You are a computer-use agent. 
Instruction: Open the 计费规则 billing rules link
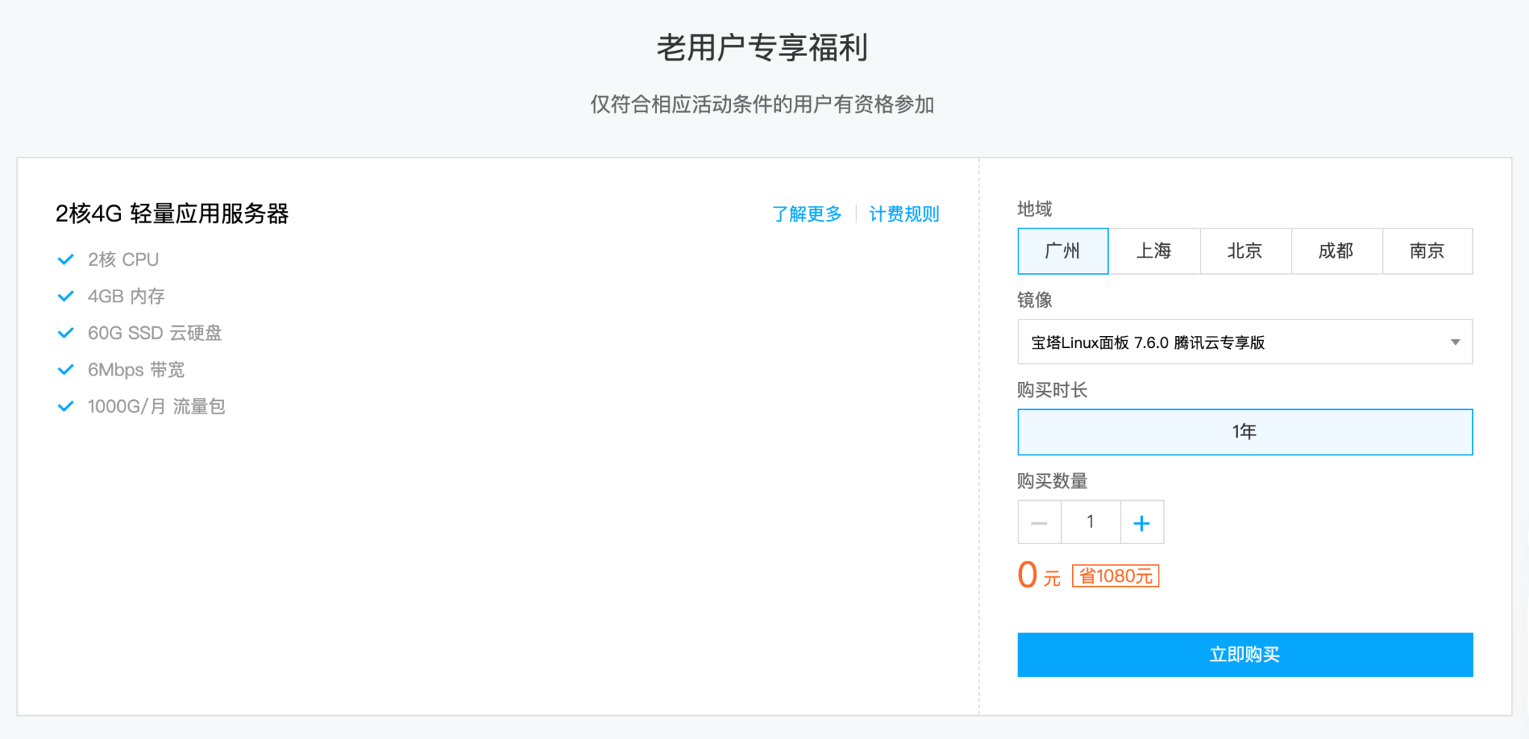point(903,214)
